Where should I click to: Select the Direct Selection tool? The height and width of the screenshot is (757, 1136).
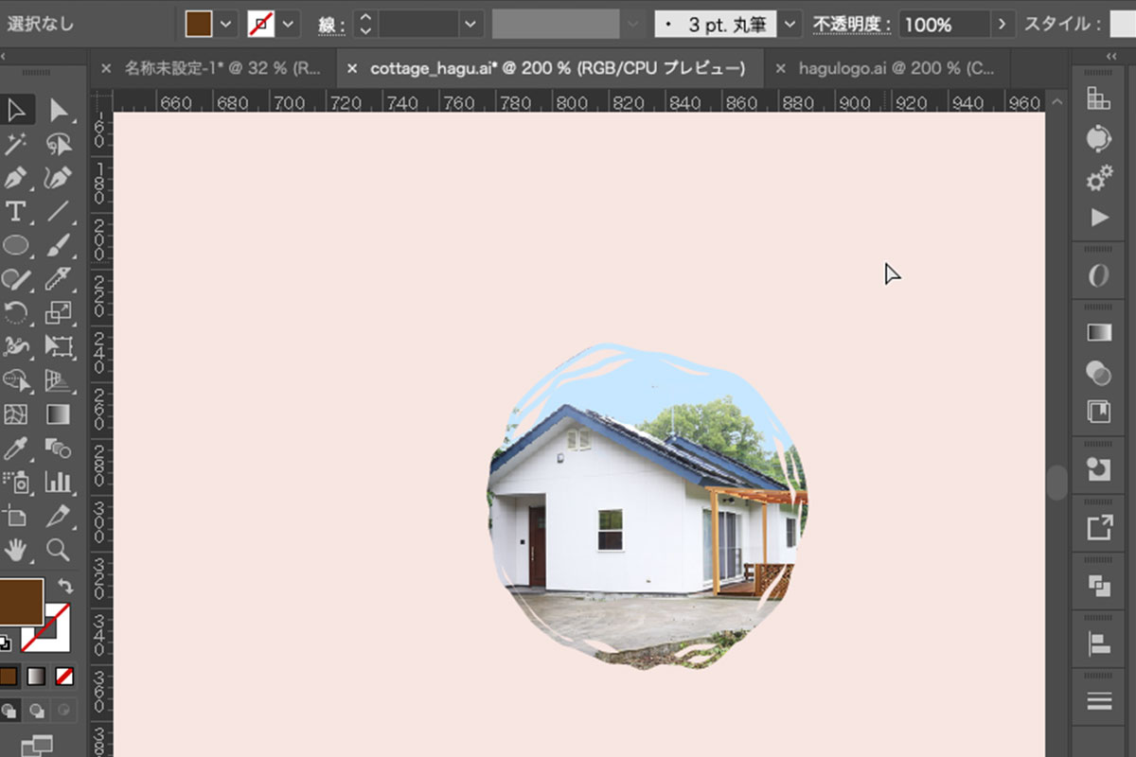pyautogui.click(x=59, y=111)
